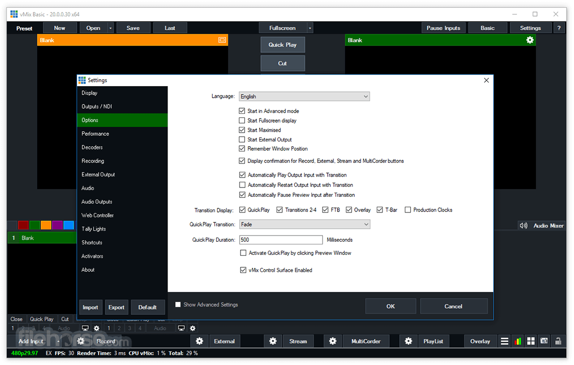Click the 480p29.97 status bar text
Screen dimensions: 574x365
tap(25, 354)
